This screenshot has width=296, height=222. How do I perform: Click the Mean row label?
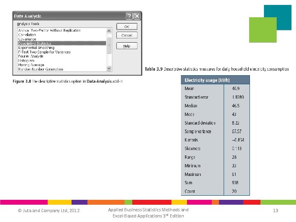[x=190, y=88]
